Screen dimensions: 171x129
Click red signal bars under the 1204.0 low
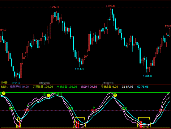tap(141, 124)
